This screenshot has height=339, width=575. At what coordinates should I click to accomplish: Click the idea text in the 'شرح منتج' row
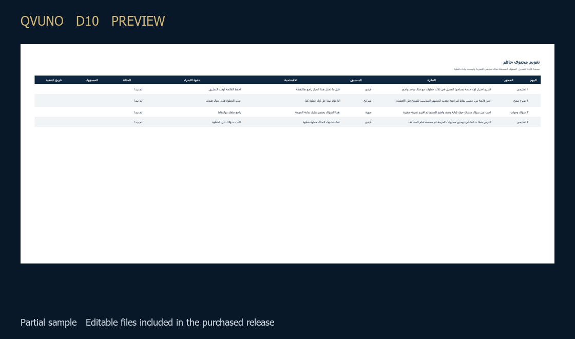[444, 101]
